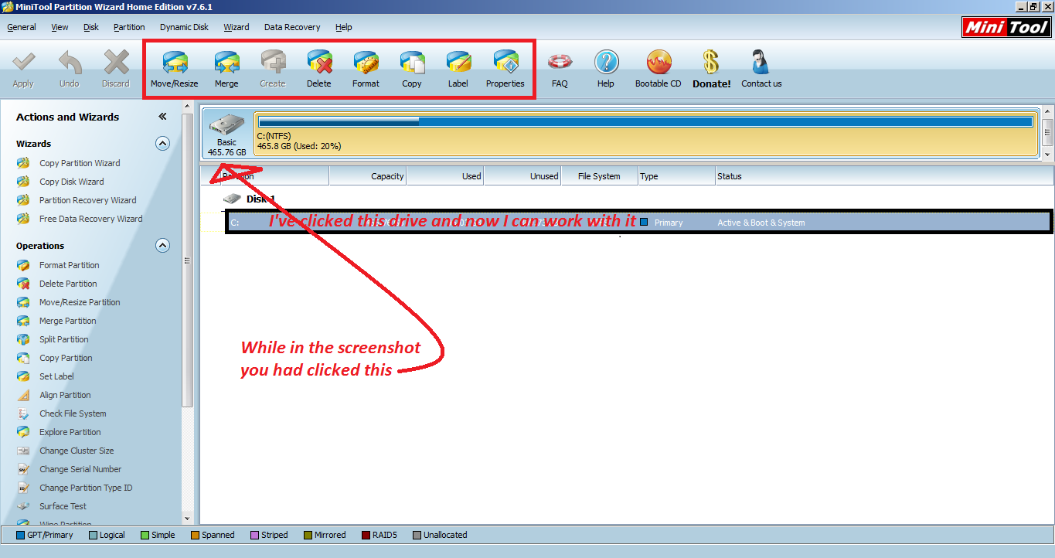Click Split Partition in Operations list
This screenshot has height=558, width=1055.
(x=63, y=339)
